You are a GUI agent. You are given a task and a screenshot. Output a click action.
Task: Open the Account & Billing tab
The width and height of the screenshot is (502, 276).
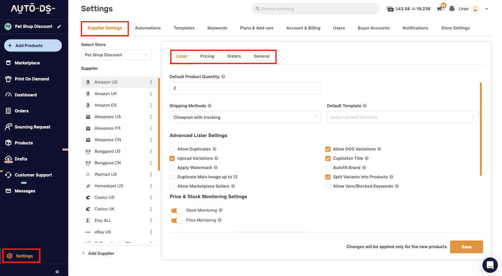[x=303, y=28]
